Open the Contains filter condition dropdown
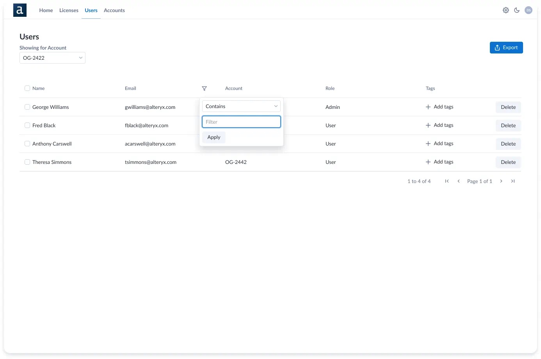Screen dimensions: 541x359 pos(241,106)
